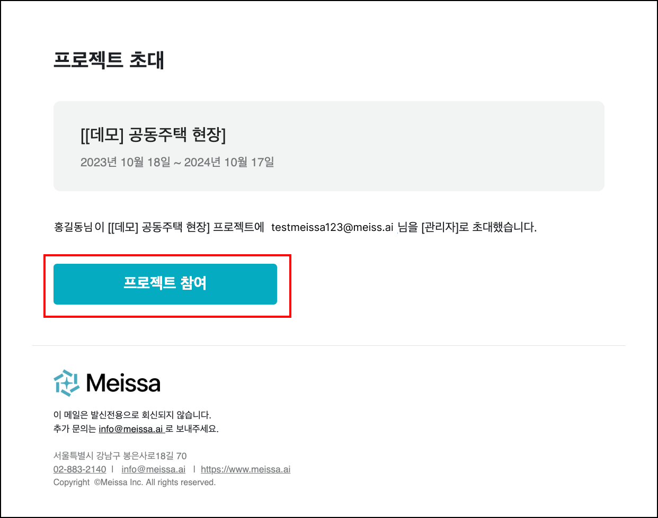Click the 프로젝트 참여 button

point(165,284)
